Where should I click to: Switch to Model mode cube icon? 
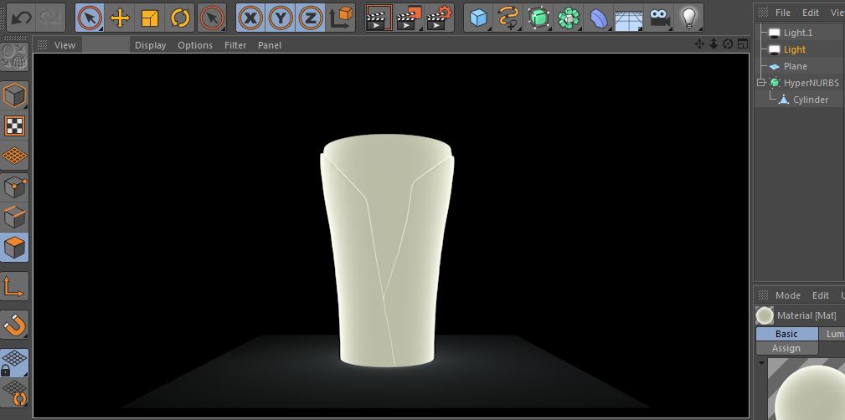(14, 95)
